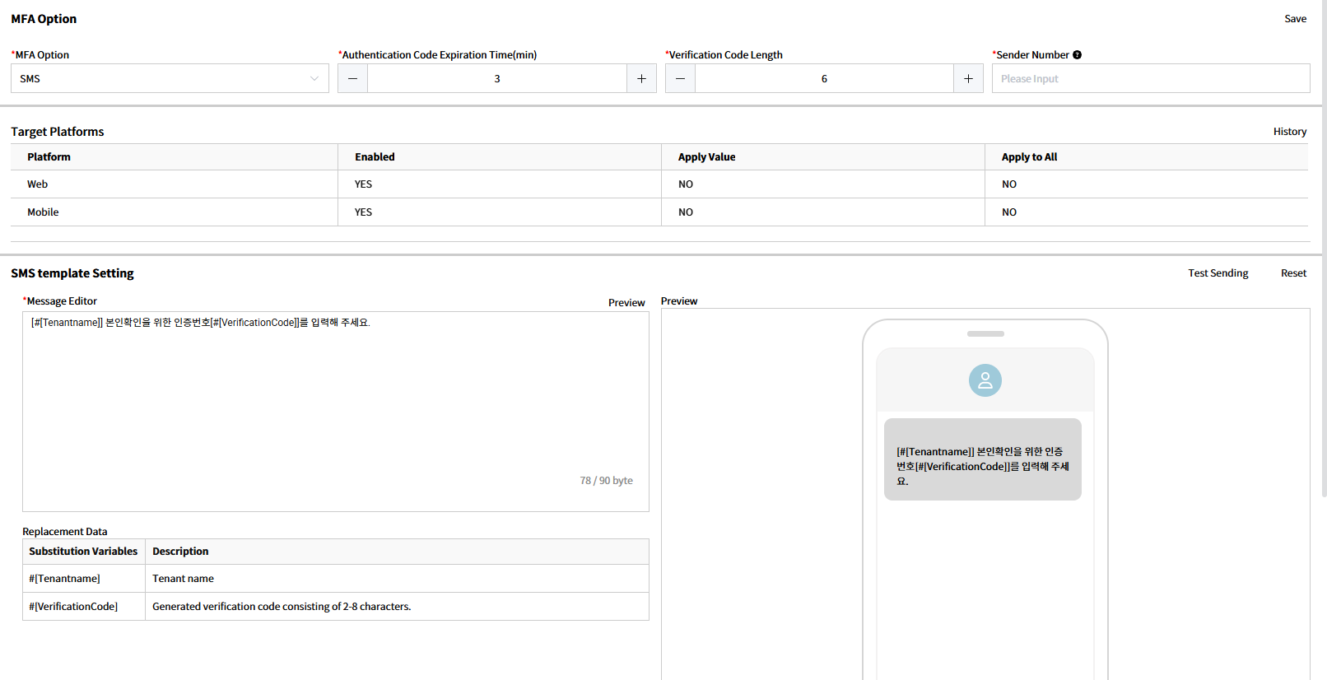Click Preview above the message editor
Viewport: 1327px width, 680px height.
626,303
